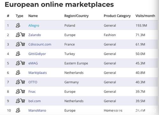
Task: Click the Product Category column header
Action: (x=117, y=16)
